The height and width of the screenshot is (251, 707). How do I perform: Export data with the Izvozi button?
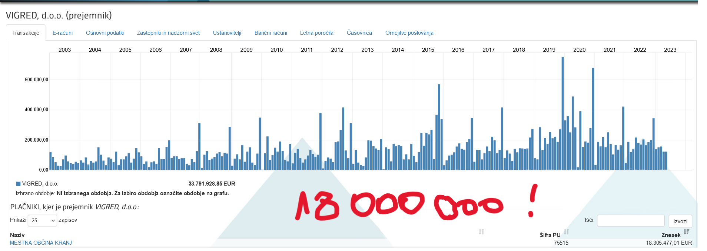point(680,221)
